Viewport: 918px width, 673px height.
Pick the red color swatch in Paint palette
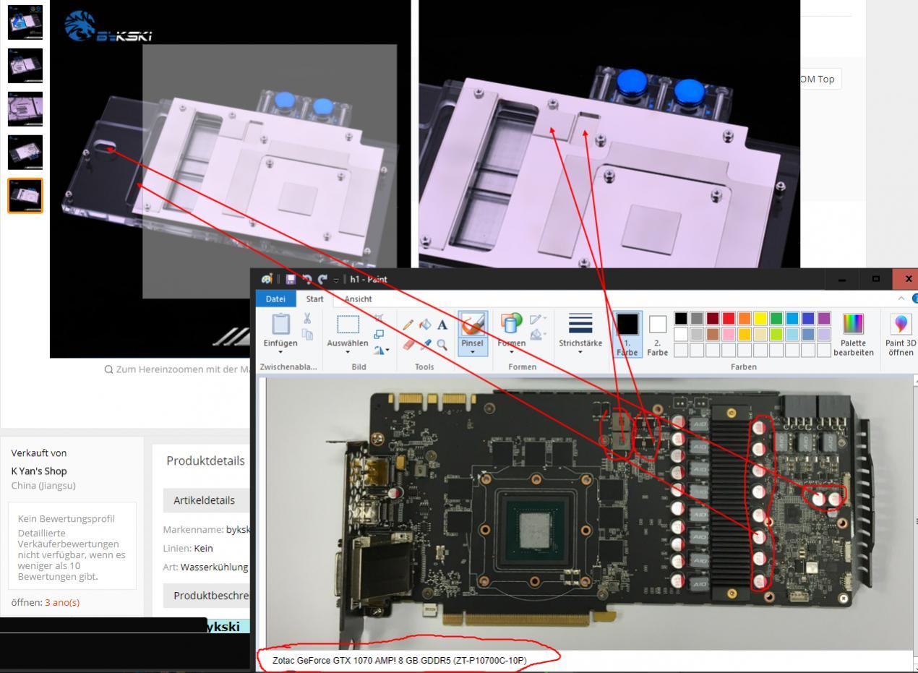729,318
